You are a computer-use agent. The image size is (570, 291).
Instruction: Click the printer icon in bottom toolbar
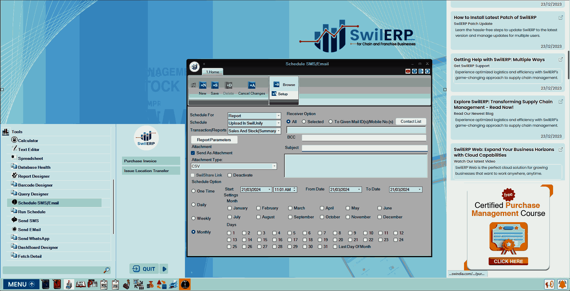(x=173, y=284)
